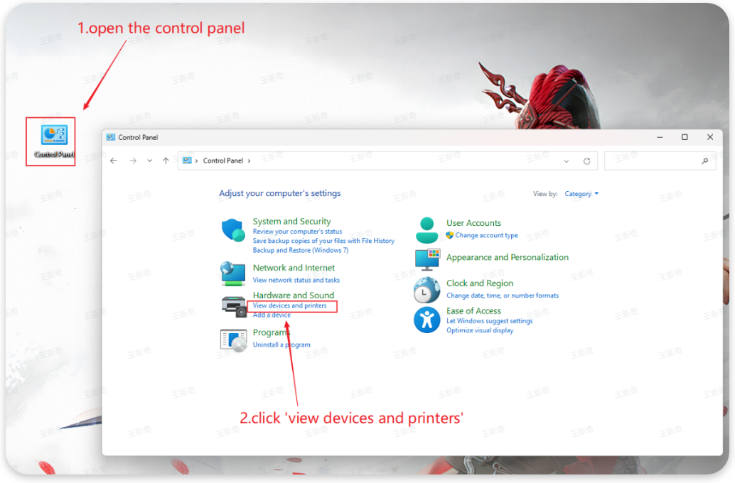The width and height of the screenshot is (735, 483).
Task: Click Change account type link
Action: point(486,235)
